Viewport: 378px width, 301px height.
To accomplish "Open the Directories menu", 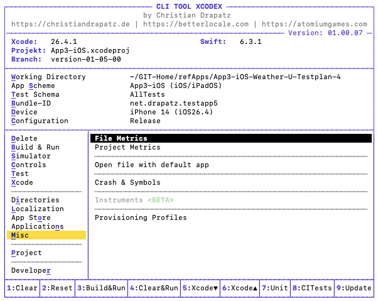I will click(35, 200).
